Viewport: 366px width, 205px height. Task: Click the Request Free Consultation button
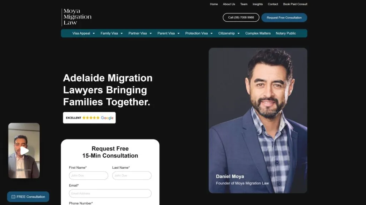(284, 18)
